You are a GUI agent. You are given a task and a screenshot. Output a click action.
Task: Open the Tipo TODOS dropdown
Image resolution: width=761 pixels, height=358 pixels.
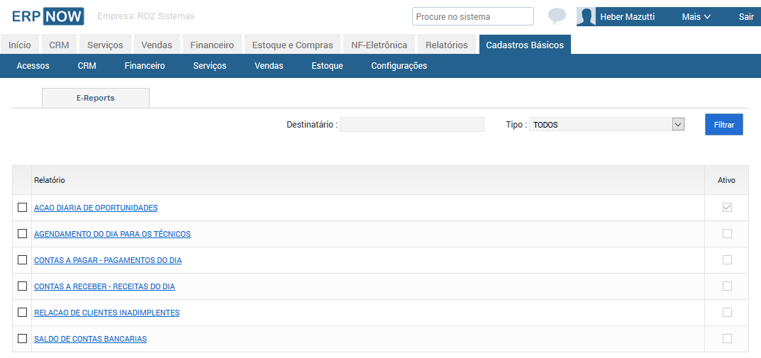(606, 124)
